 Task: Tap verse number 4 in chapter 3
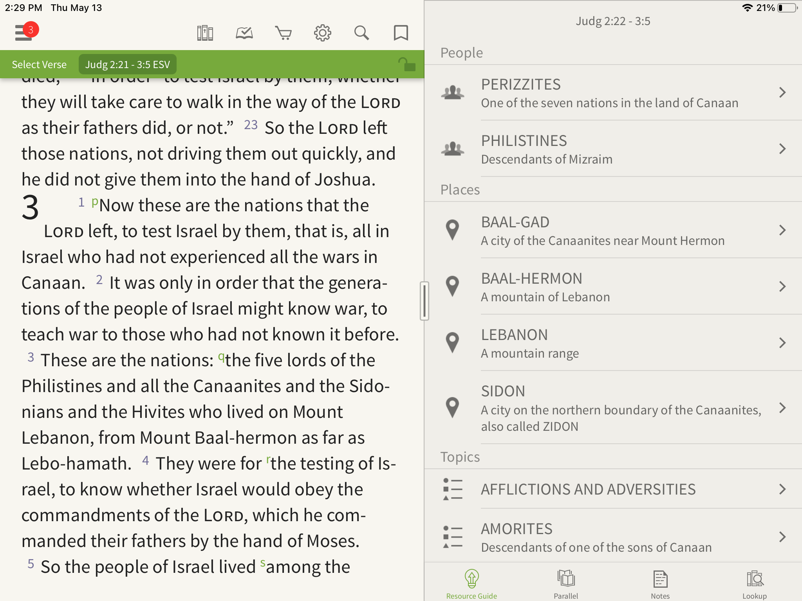[145, 460]
